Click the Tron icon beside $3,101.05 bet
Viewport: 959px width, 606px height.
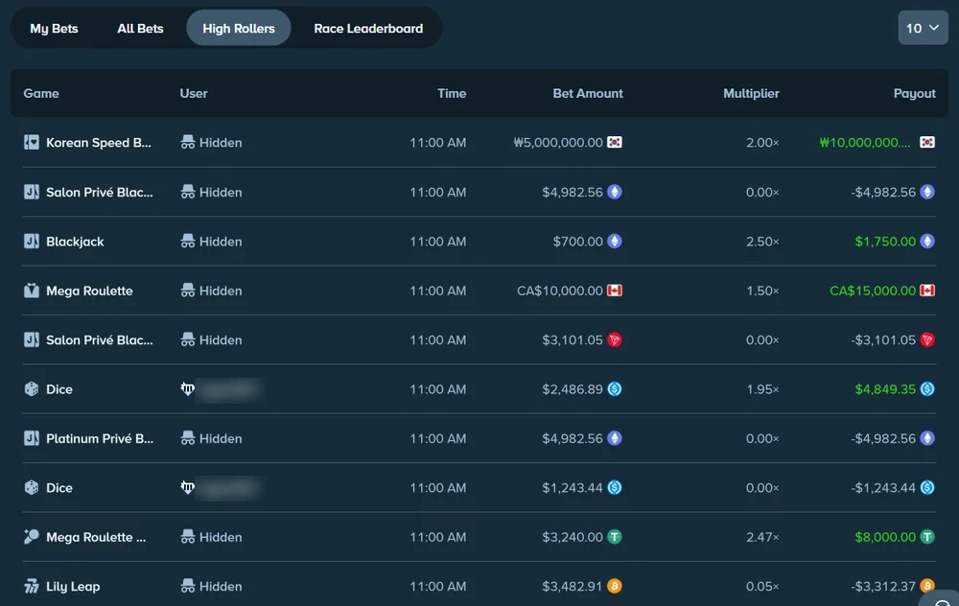(615, 340)
